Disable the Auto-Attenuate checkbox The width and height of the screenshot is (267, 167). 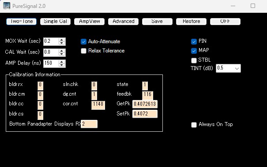[83, 41]
